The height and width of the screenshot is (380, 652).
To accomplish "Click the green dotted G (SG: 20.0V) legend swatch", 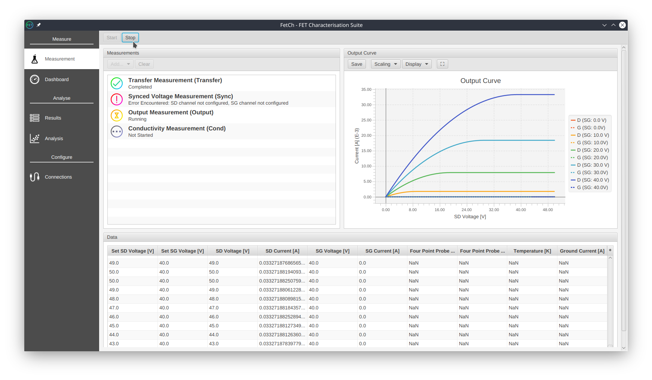I will point(573,158).
